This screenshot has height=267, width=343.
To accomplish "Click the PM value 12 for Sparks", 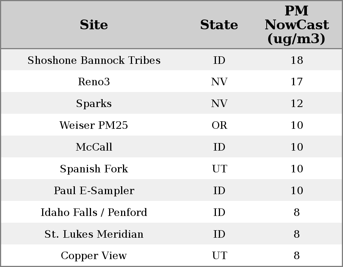I will (x=296, y=104).
